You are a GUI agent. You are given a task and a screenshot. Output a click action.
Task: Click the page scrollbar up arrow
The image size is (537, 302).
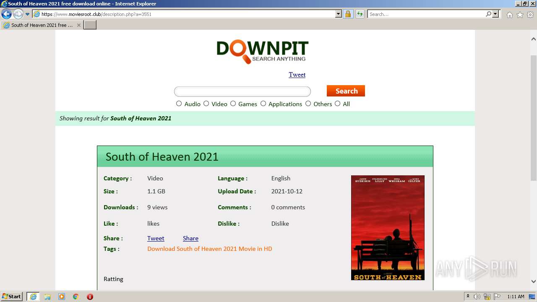click(534, 39)
